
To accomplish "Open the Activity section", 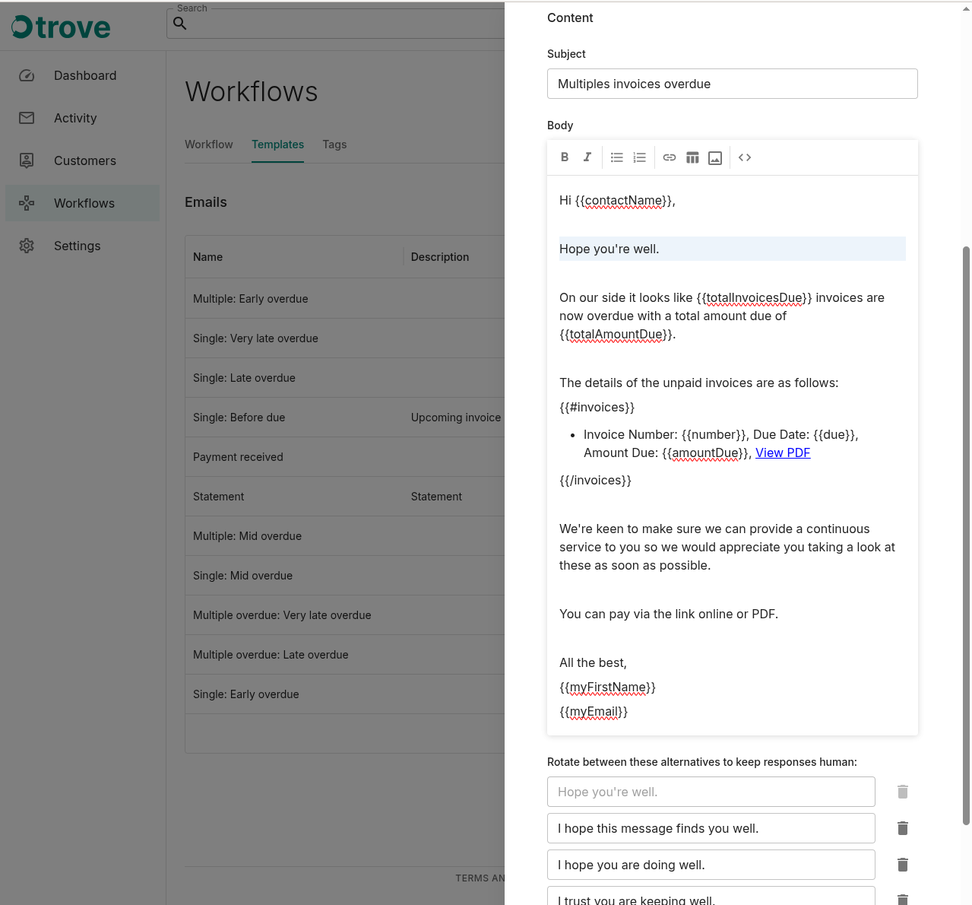I will 75,118.
